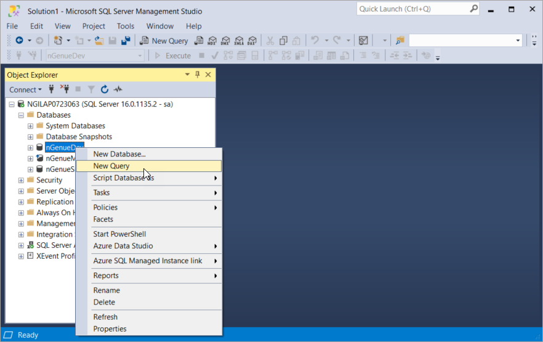Choose New Query from context menu
The height and width of the screenshot is (342, 543).
tap(149, 166)
